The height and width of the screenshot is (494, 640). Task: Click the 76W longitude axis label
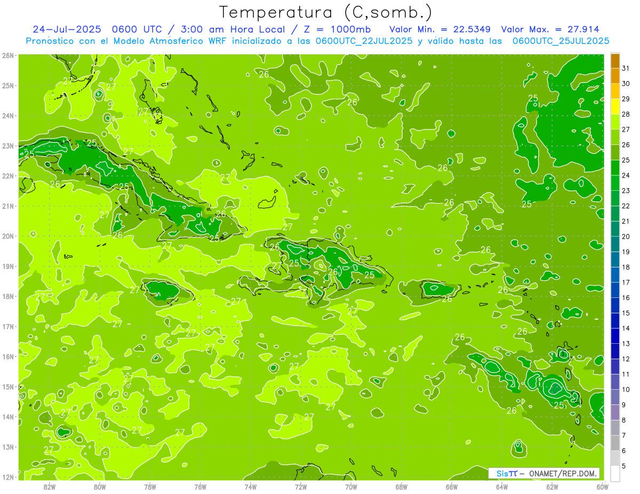201,487
